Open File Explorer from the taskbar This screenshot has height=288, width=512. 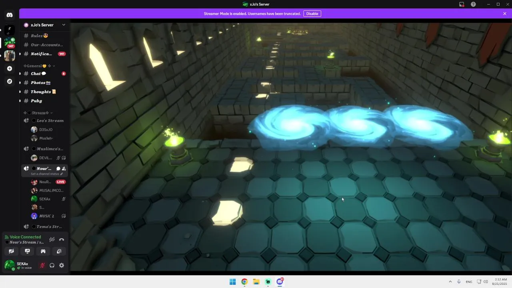256,282
